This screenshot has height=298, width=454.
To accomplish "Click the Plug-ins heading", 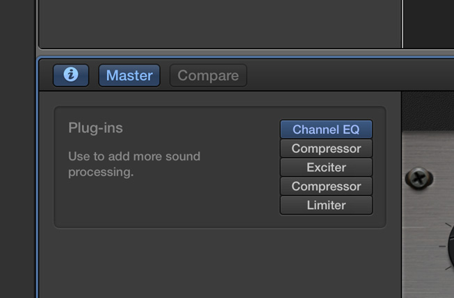I will pyautogui.click(x=95, y=128).
